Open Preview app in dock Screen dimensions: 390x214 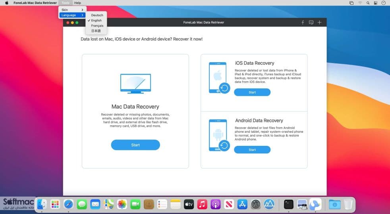[302, 204]
